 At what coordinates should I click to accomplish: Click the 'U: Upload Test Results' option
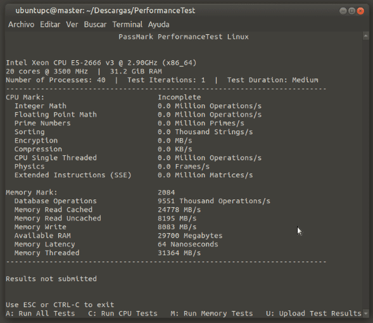point(313,313)
